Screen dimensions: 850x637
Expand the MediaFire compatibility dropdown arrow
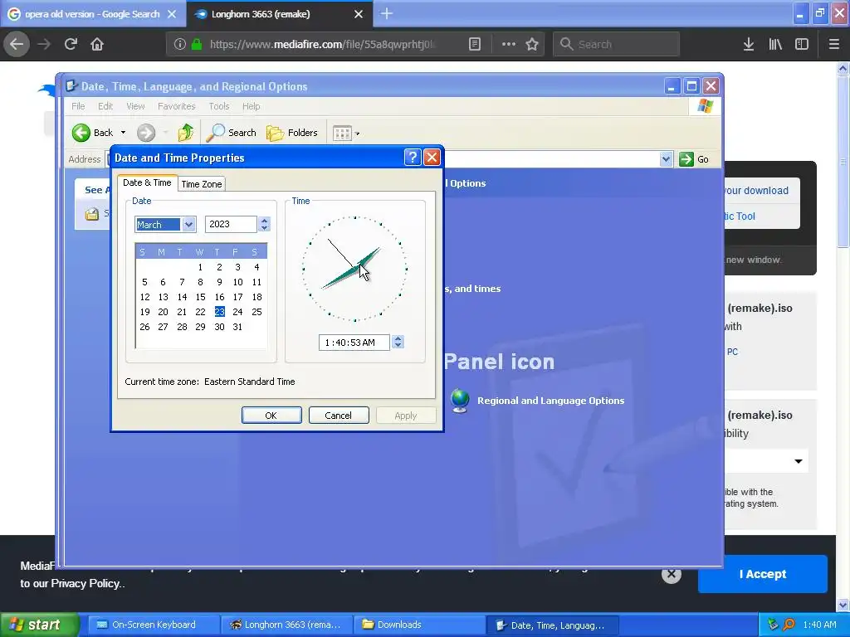[798, 461]
